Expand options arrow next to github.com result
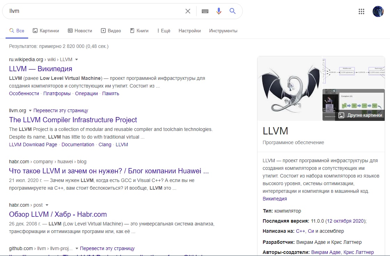 coord(77,249)
